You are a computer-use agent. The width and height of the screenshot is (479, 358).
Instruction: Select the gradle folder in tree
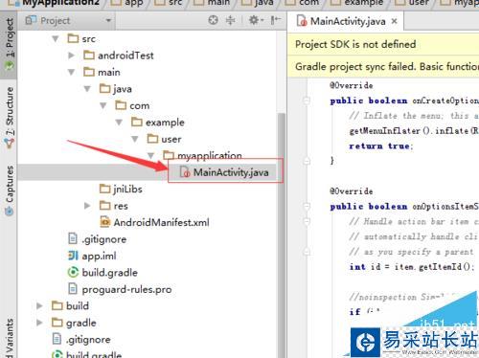[x=80, y=323]
